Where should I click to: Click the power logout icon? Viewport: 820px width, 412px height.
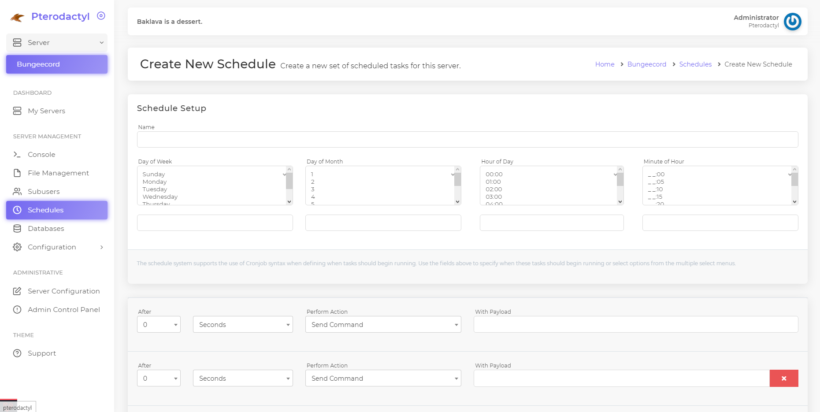[x=792, y=22]
